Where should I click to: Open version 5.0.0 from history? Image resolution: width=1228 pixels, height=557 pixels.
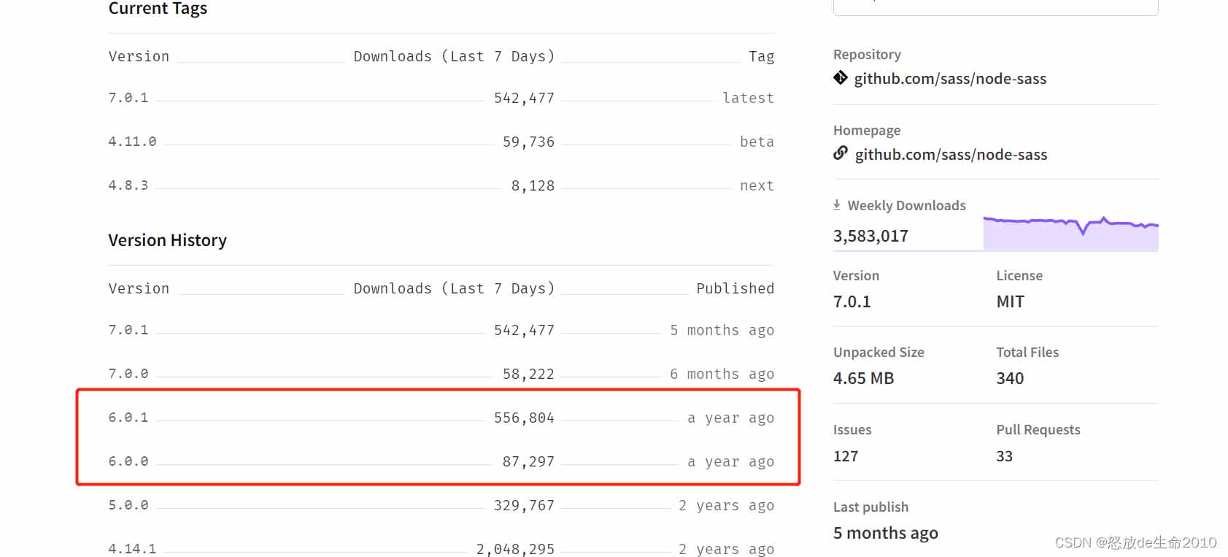click(x=128, y=505)
